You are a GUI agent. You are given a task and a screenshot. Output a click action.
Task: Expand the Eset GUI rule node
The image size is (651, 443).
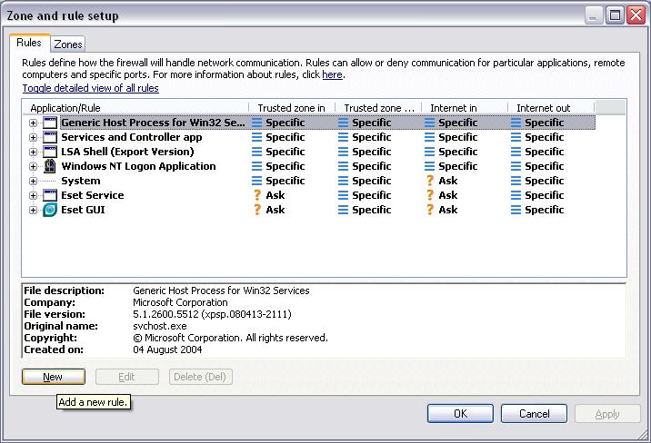pyautogui.click(x=34, y=210)
